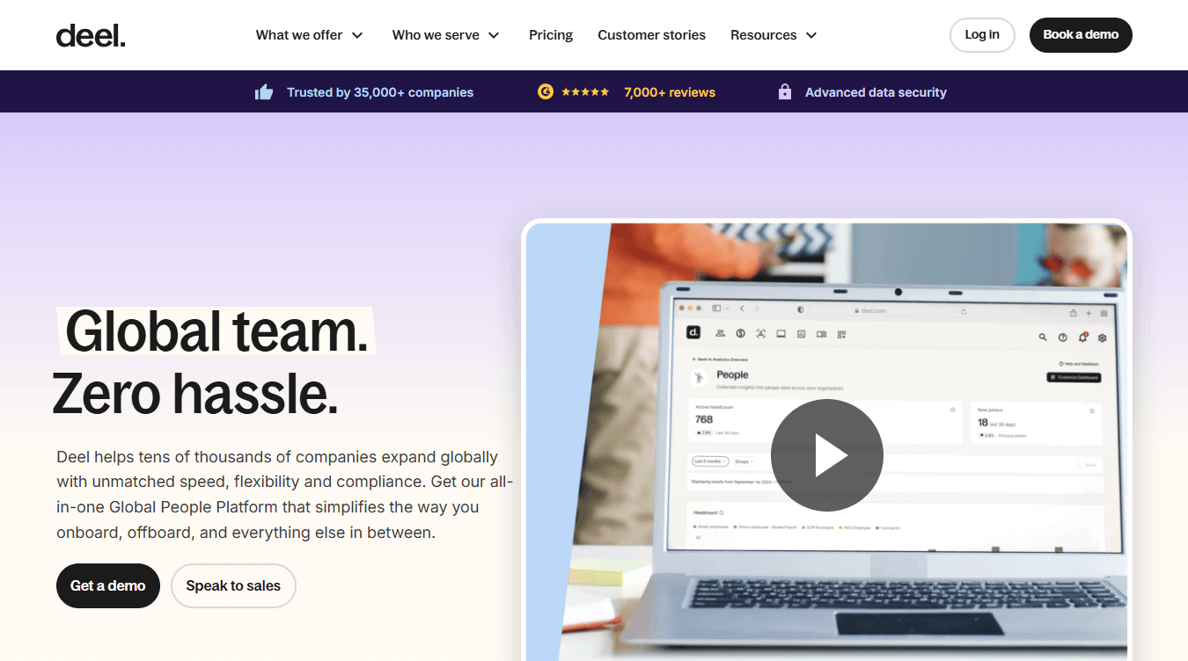The height and width of the screenshot is (661, 1188).
Task: Click the '7,000+ reviews' text
Action: pos(670,92)
